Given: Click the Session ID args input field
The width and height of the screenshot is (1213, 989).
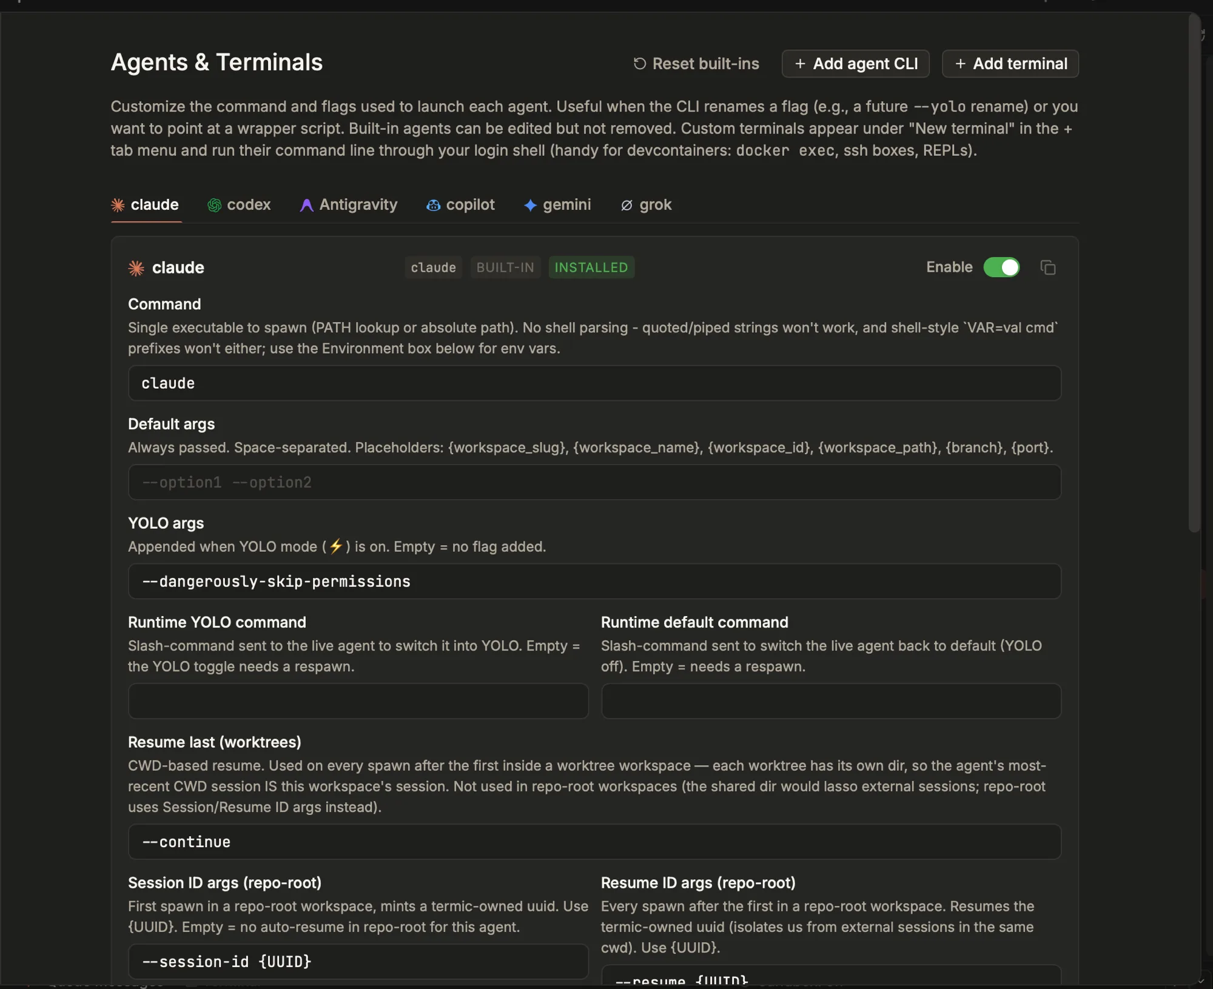Looking at the screenshot, I should coord(358,962).
